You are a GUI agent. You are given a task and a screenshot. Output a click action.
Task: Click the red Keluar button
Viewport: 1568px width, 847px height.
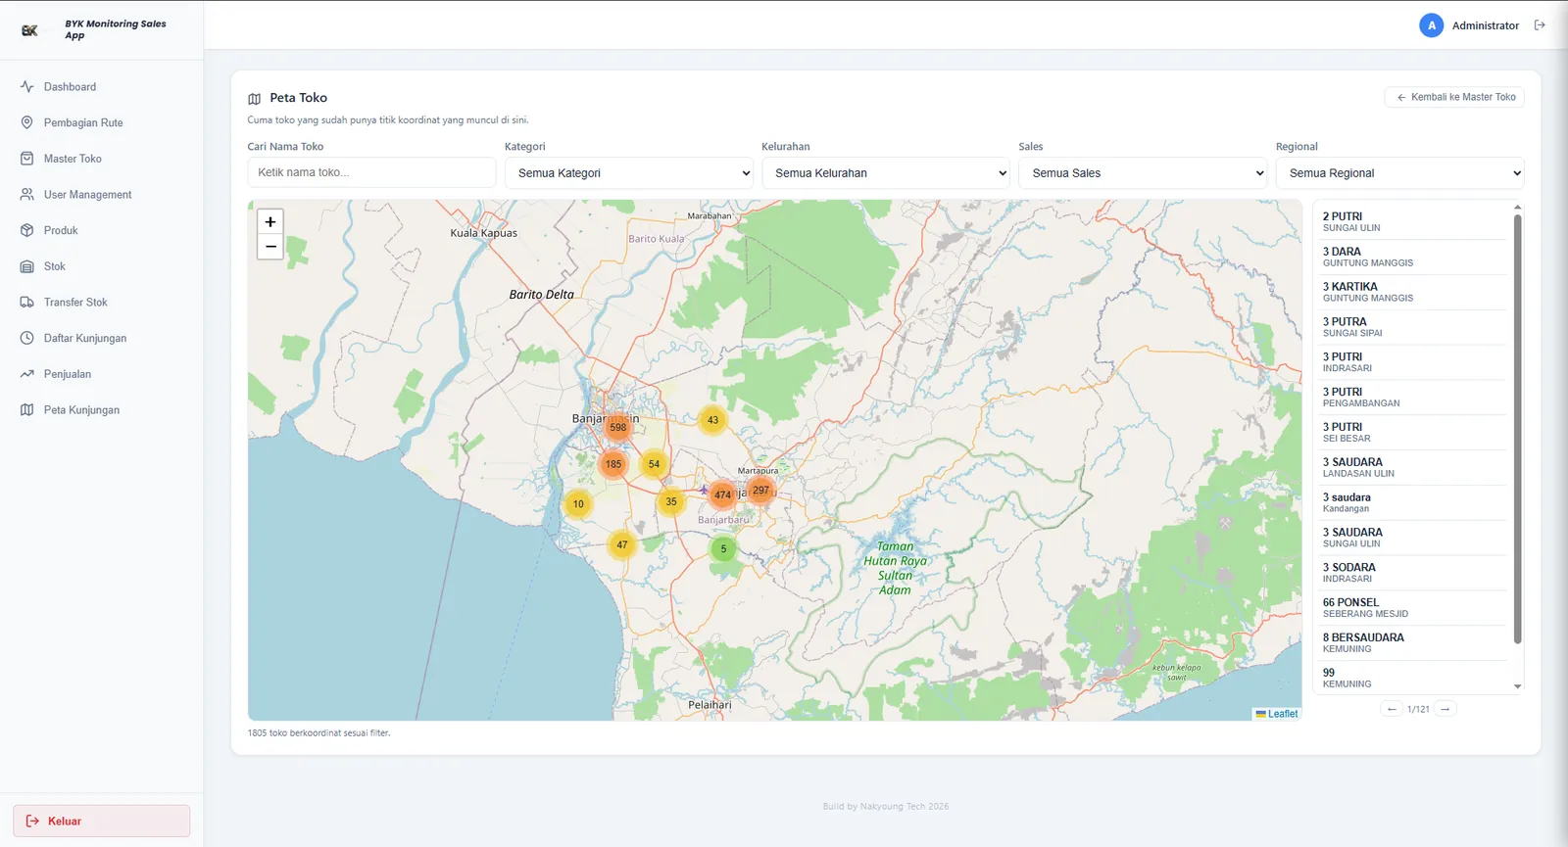click(102, 822)
